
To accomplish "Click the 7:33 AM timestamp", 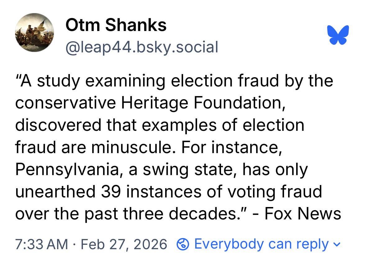I will (41, 245).
